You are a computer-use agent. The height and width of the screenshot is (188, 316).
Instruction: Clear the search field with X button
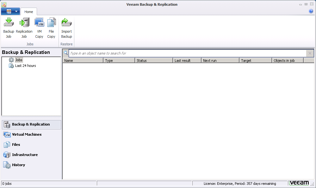(310, 53)
